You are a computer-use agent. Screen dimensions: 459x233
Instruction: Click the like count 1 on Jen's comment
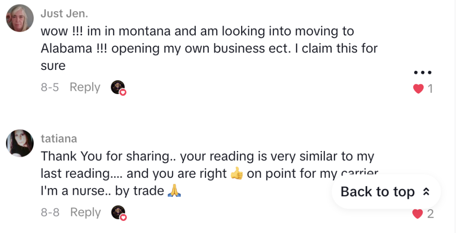(x=430, y=89)
